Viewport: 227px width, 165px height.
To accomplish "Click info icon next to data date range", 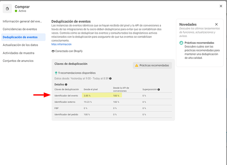I will 111,79.
